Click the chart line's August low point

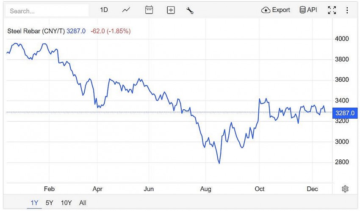[219, 163]
